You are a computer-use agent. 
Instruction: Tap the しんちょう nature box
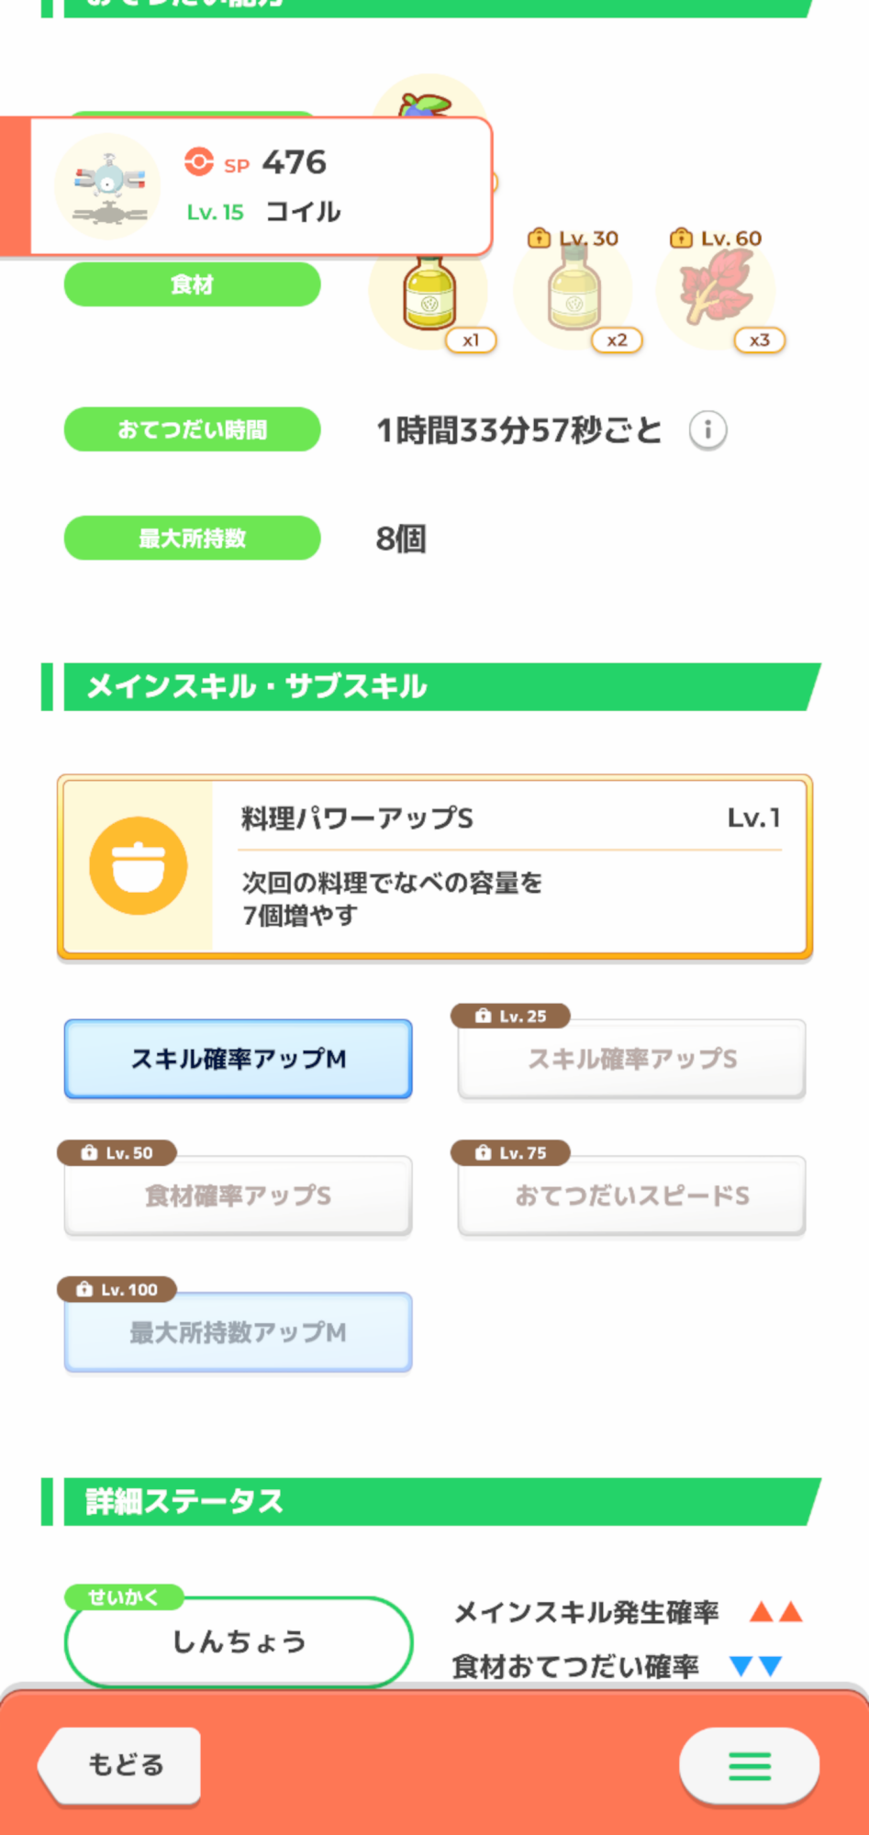coord(238,1641)
